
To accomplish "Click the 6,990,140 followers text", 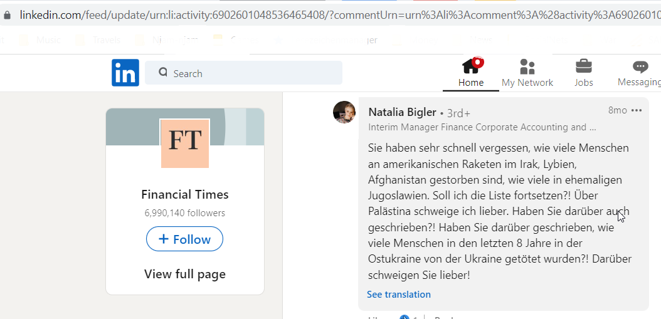I will [184, 213].
